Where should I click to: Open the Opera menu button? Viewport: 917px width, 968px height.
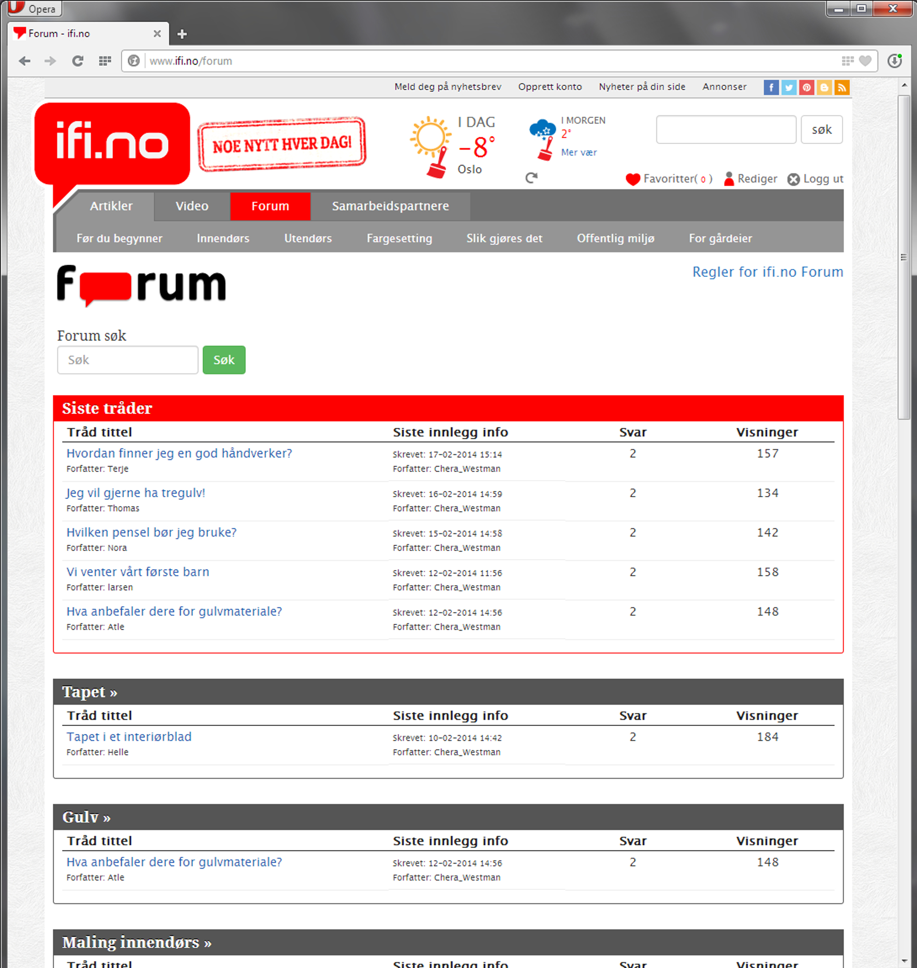click(x=32, y=8)
